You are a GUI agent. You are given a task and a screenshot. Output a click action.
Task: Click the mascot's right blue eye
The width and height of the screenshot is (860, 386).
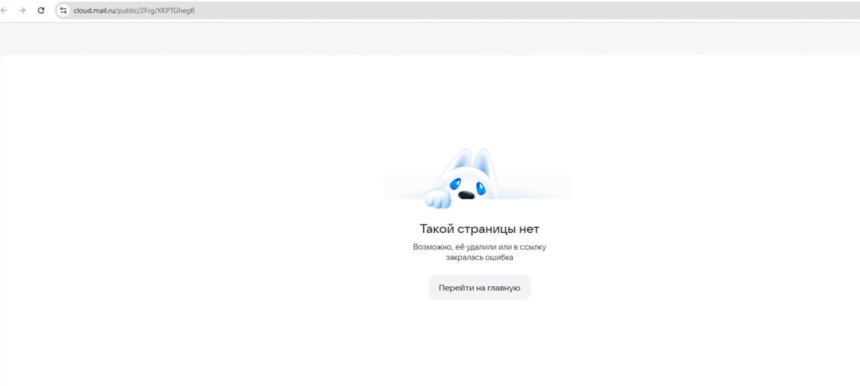click(x=481, y=187)
